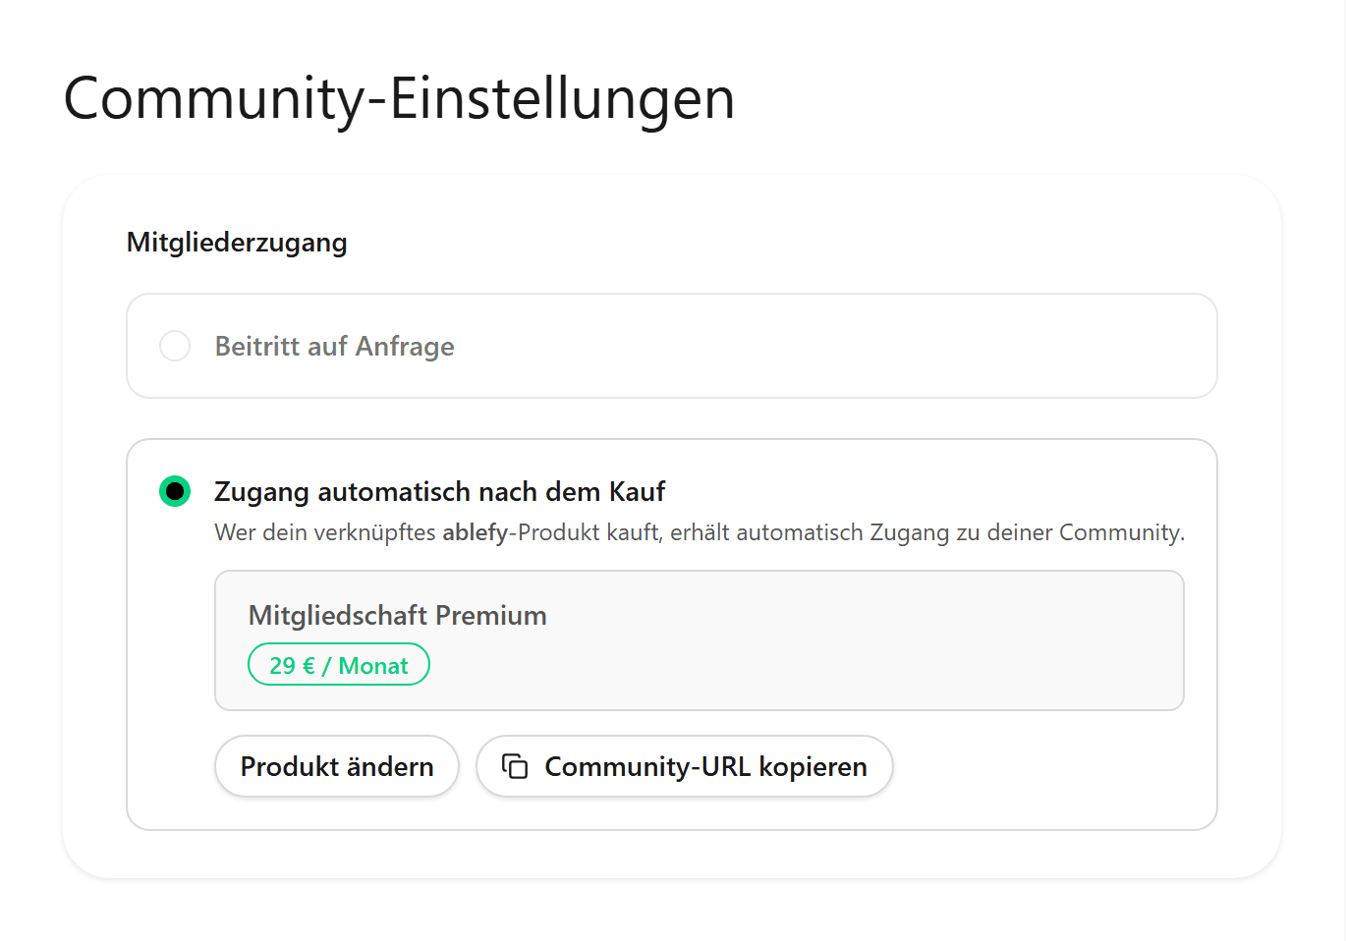
Task: Click the "Zugang automatisch nach dem Kauf" label
Action: coord(440,491)
